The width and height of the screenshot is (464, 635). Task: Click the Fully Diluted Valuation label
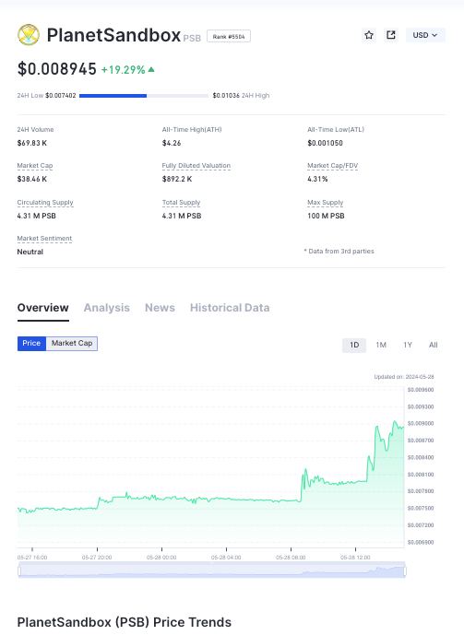[196, 166]
